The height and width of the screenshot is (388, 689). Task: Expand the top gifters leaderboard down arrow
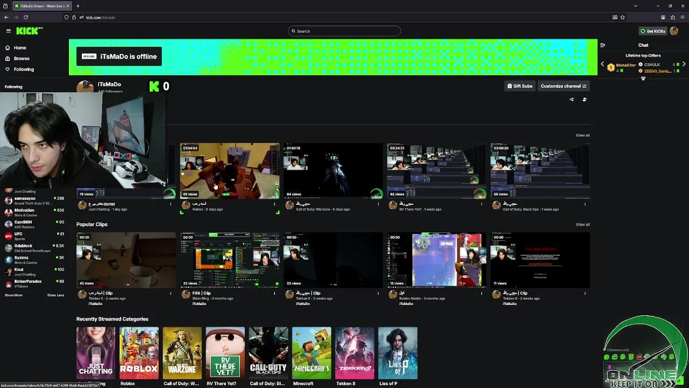coord(643,79)
